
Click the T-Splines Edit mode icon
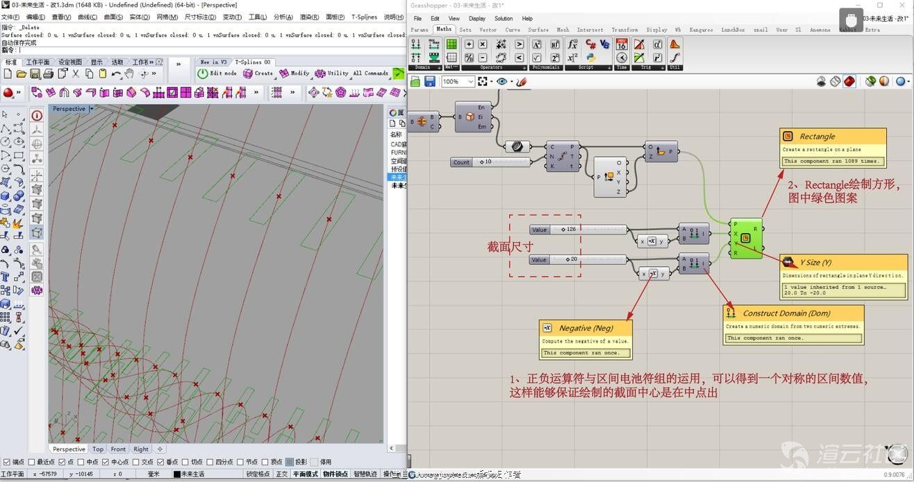pyautogui.click(x=203, y=74)
